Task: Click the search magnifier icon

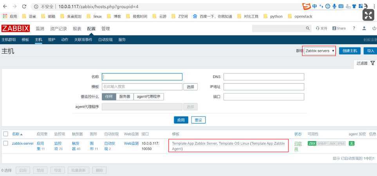Action: [x=308, y=28]
